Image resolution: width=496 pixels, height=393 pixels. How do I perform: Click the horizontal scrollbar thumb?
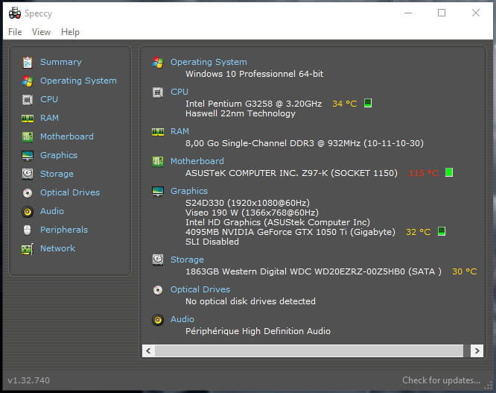309,351
